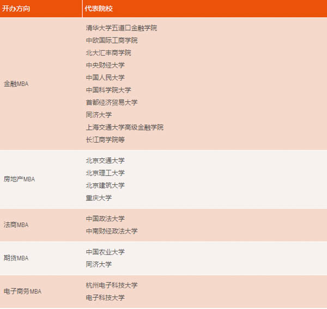
Task: Click the 代表院校 column header
Action: (98, 9)
